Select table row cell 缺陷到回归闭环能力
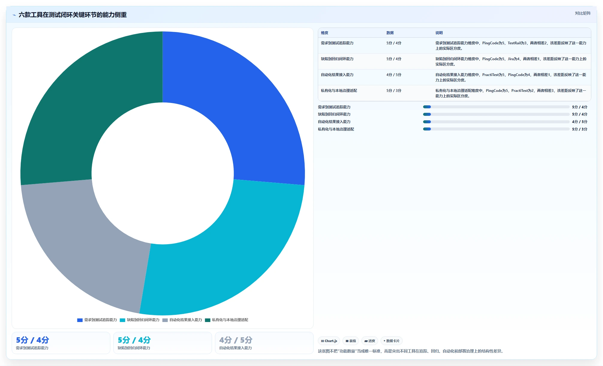Image resolution: width=603 pixels, height=366 pixels. (x=337, y=59)
